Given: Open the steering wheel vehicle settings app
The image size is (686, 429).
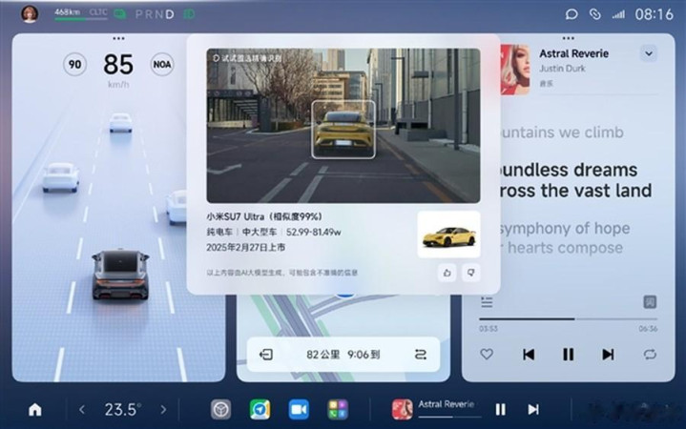Looking at the screenshot, I should tap(221, 410).
